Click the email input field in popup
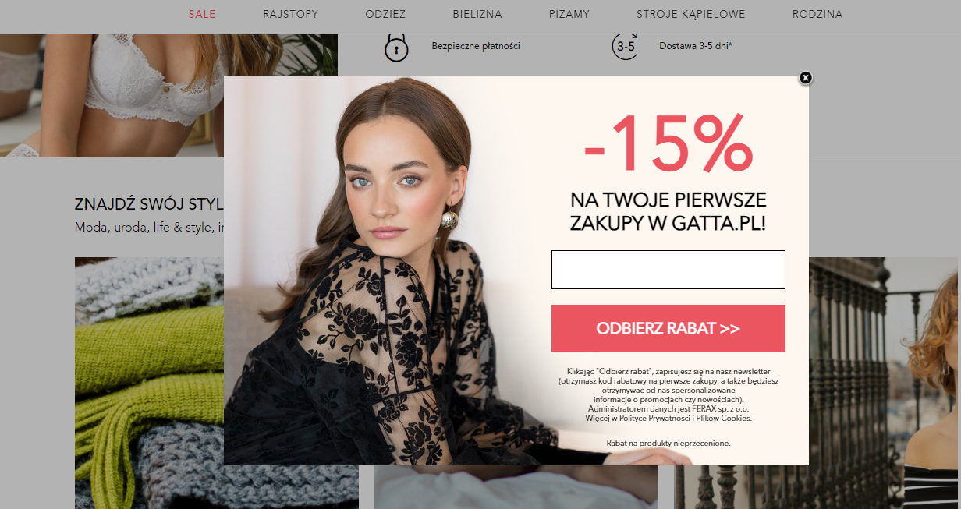This screenshot has width=961, height=509. (668, 270)
